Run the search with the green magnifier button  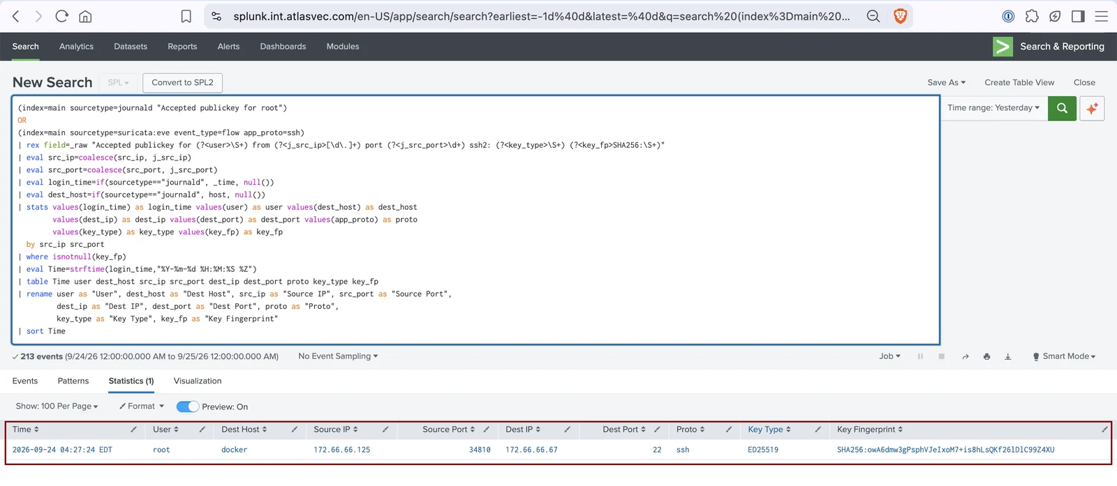1062,108
